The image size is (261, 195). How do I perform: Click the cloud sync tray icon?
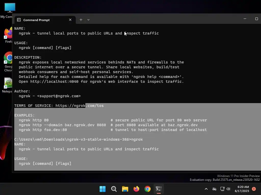pyautogui.click(x=214, y=189)
